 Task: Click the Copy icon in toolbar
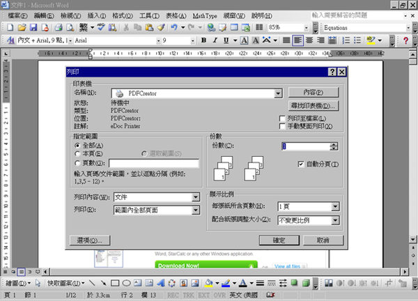(x=137, y=27)
